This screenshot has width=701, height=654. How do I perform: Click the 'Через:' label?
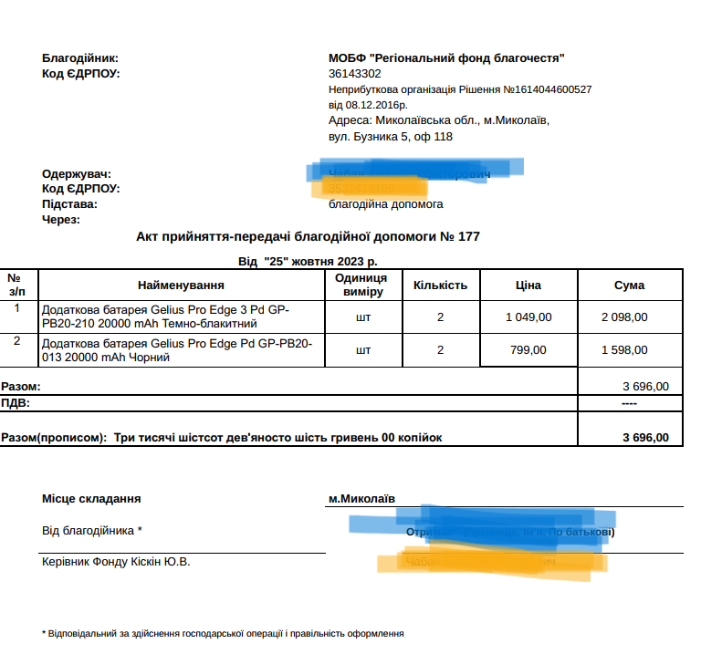click(x=61, y=220)
